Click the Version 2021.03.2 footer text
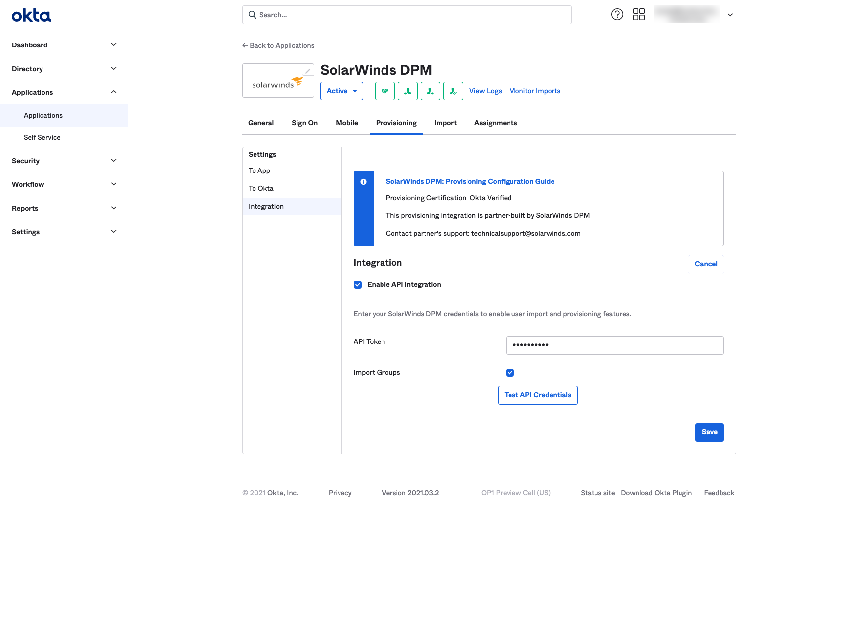This screenshot has width=850, height=639. (410, 493)
